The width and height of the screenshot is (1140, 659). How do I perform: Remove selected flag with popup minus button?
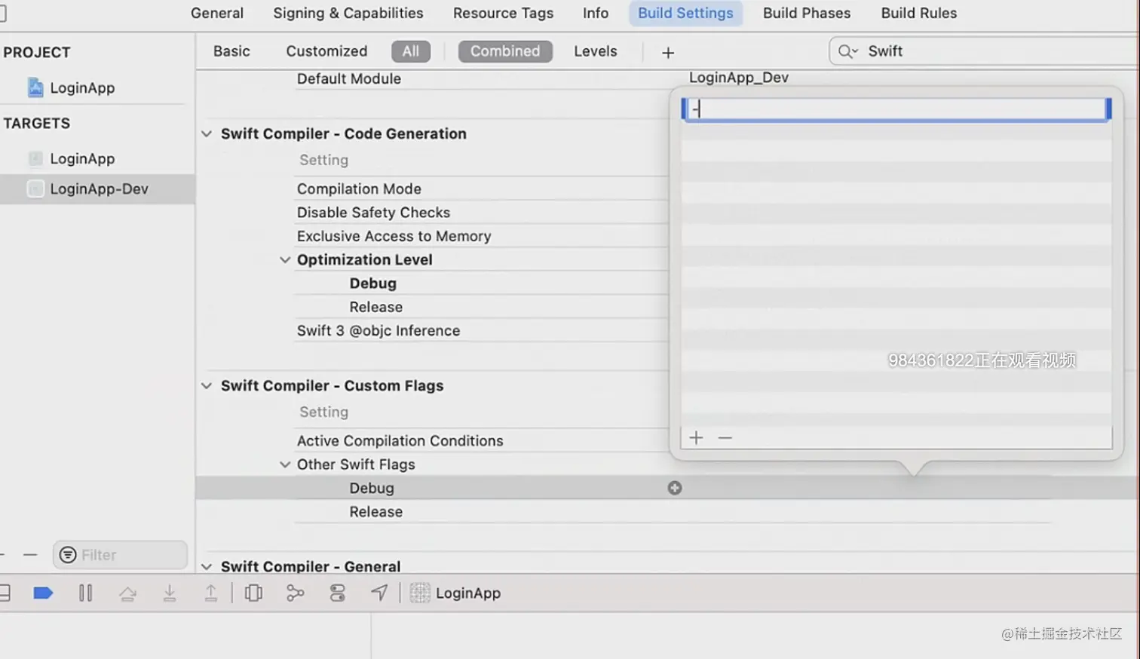tap(725, 438)
